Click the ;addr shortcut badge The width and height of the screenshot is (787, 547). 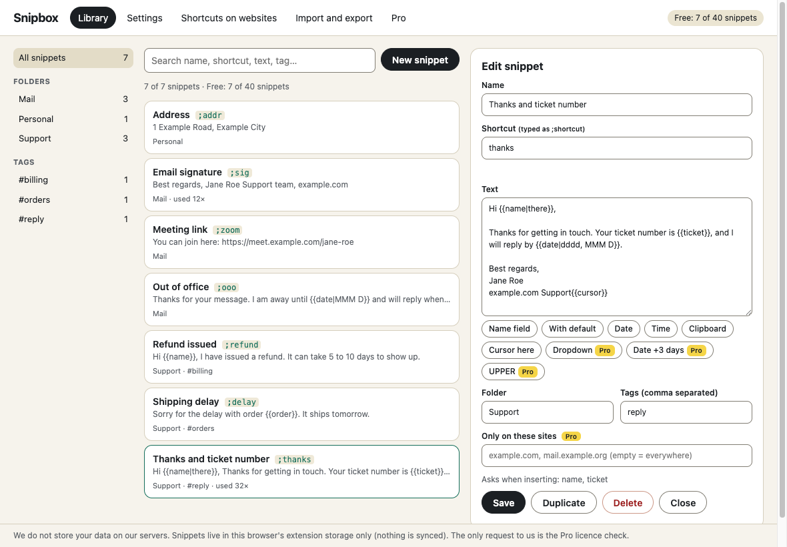click(x=210, y=115)
